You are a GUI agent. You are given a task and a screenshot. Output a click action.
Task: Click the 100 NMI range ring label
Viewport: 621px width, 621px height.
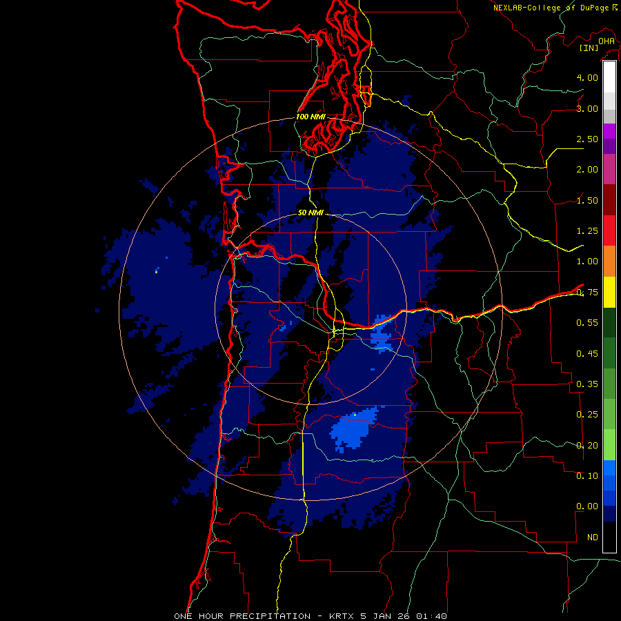point(310,117)
